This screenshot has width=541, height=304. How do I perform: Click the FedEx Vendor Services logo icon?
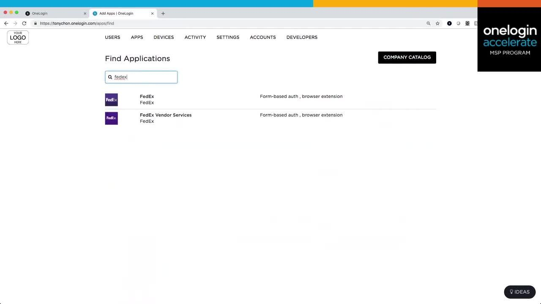click(111, 118)
